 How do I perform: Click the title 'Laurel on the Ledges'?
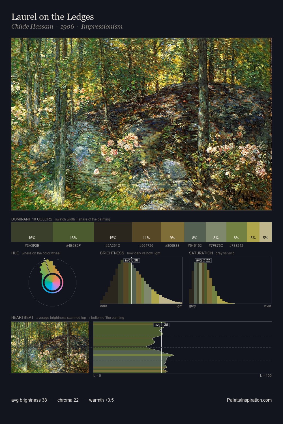(53, 17)
